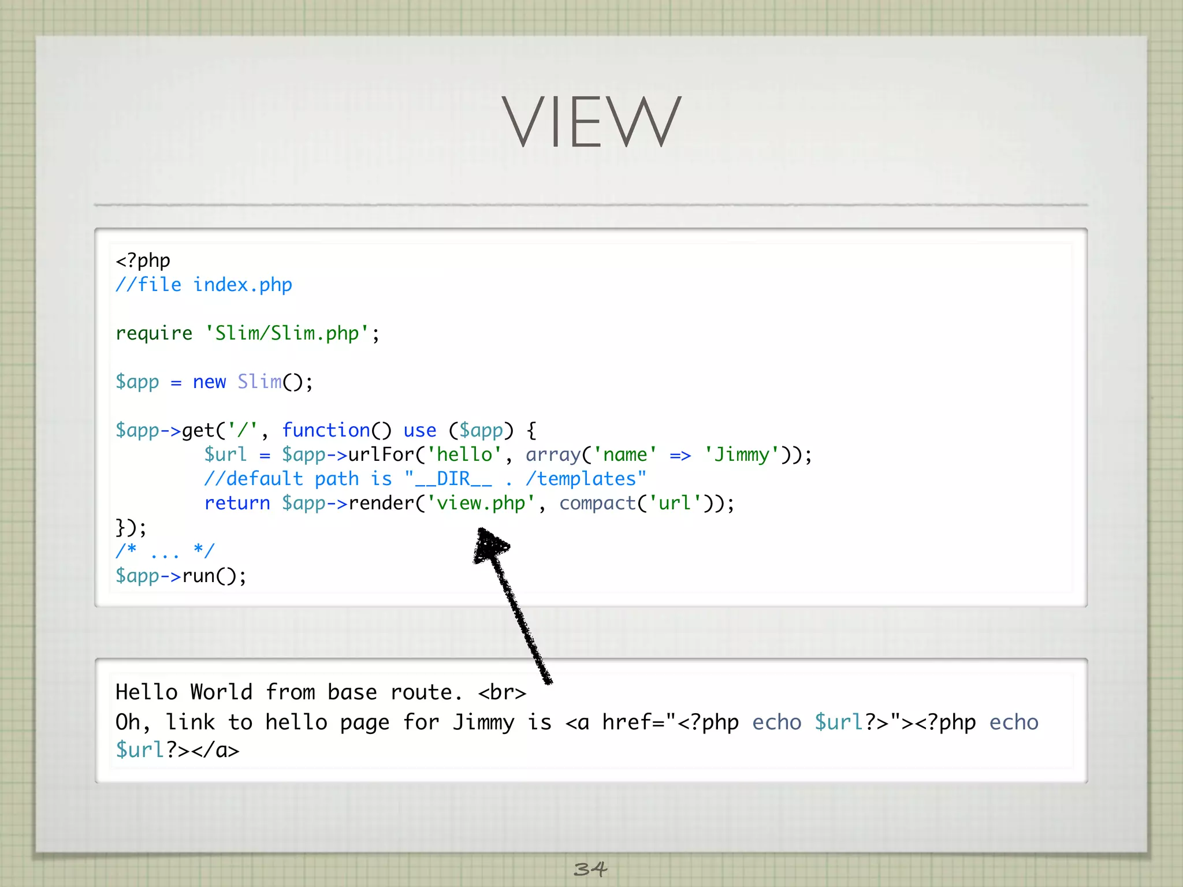Select the '$app = new Slim();' line

(214, 382)
